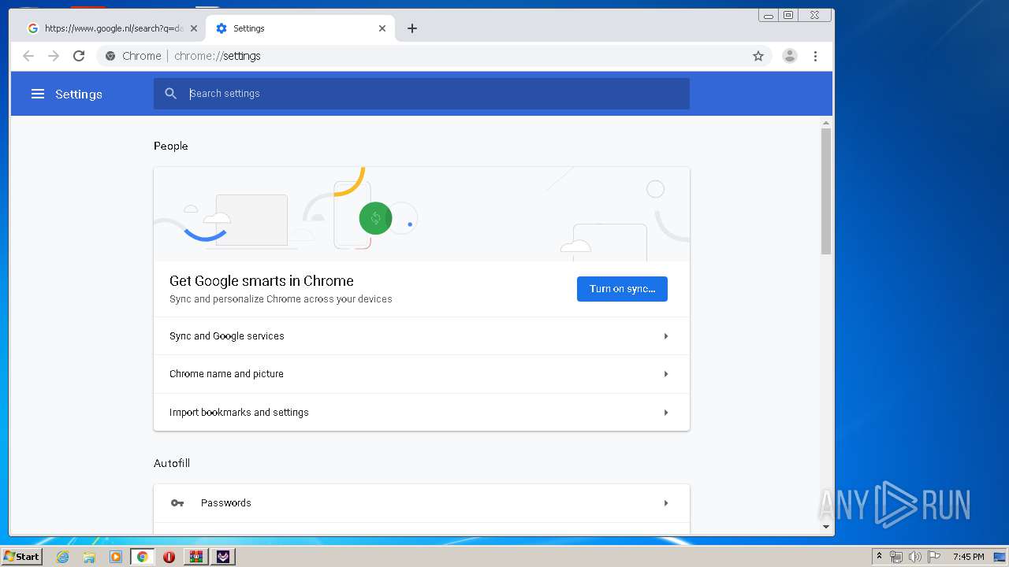Viewport: 1009px width, 567px height.
Task: Open the Settings hamburger menu
Action: tap(37, 94)
